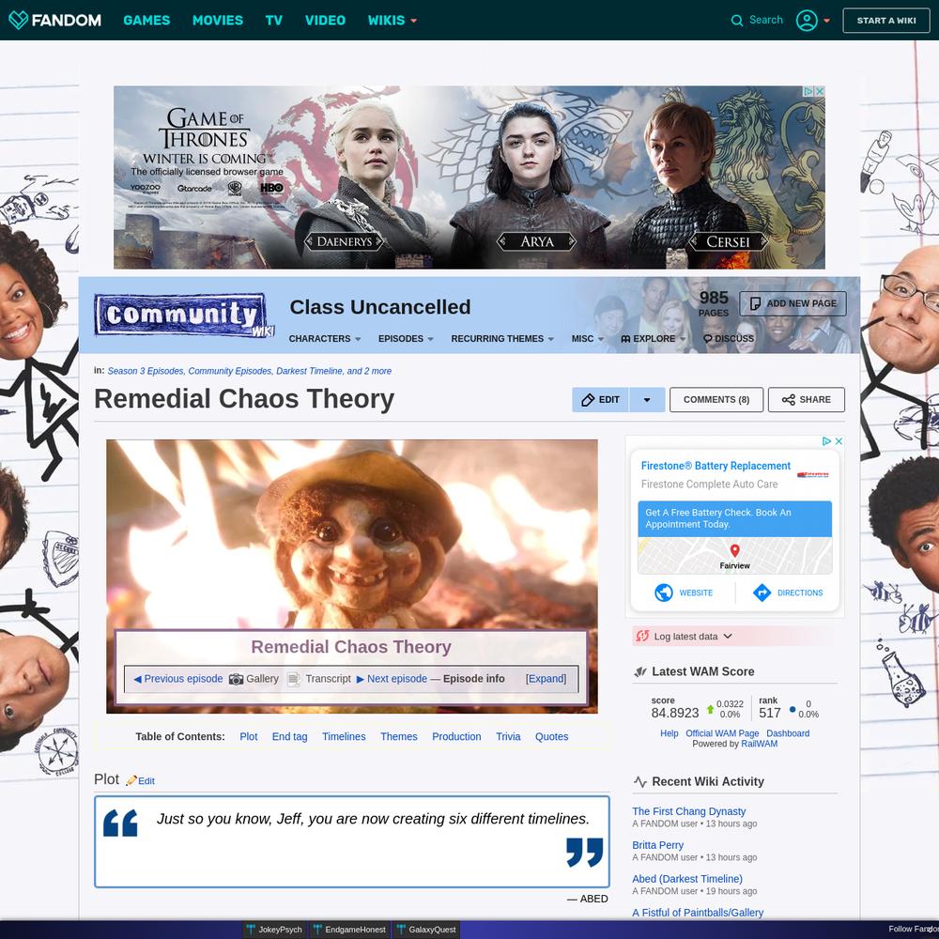Open the Darkest Timeline category link

pyautogui.click(x=309, y=371)
